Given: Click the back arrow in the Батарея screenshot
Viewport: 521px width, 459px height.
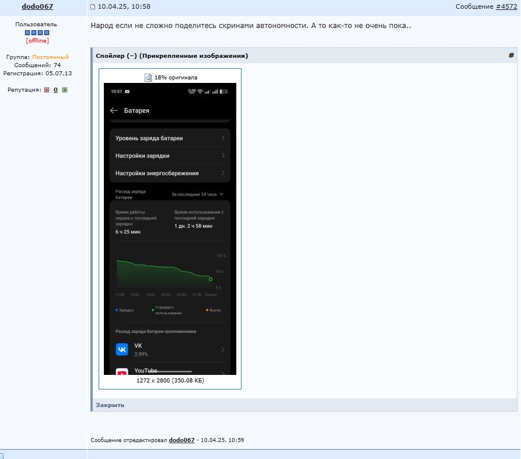Looking at the screenshot, I should coord(114,110).
